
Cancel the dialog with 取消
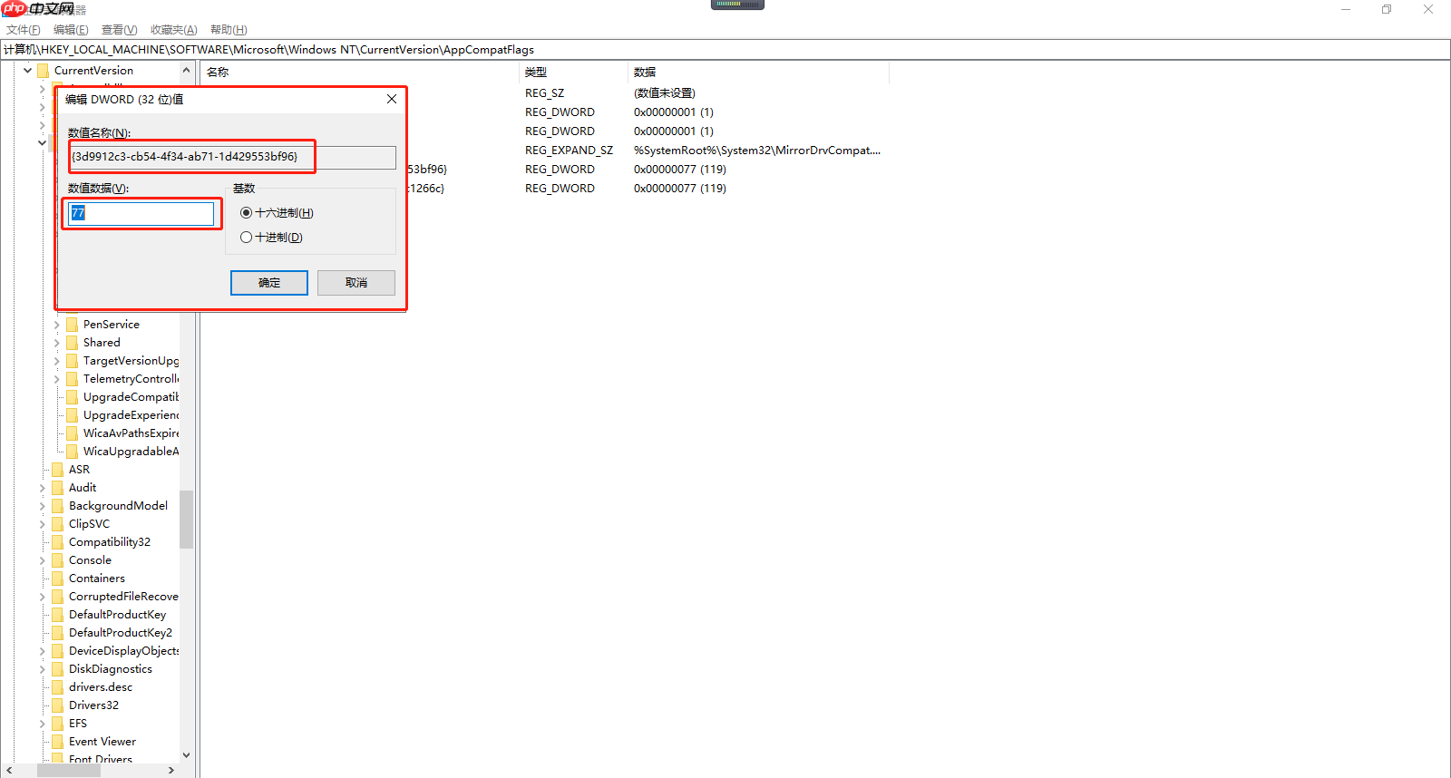(x=356, y=283)
